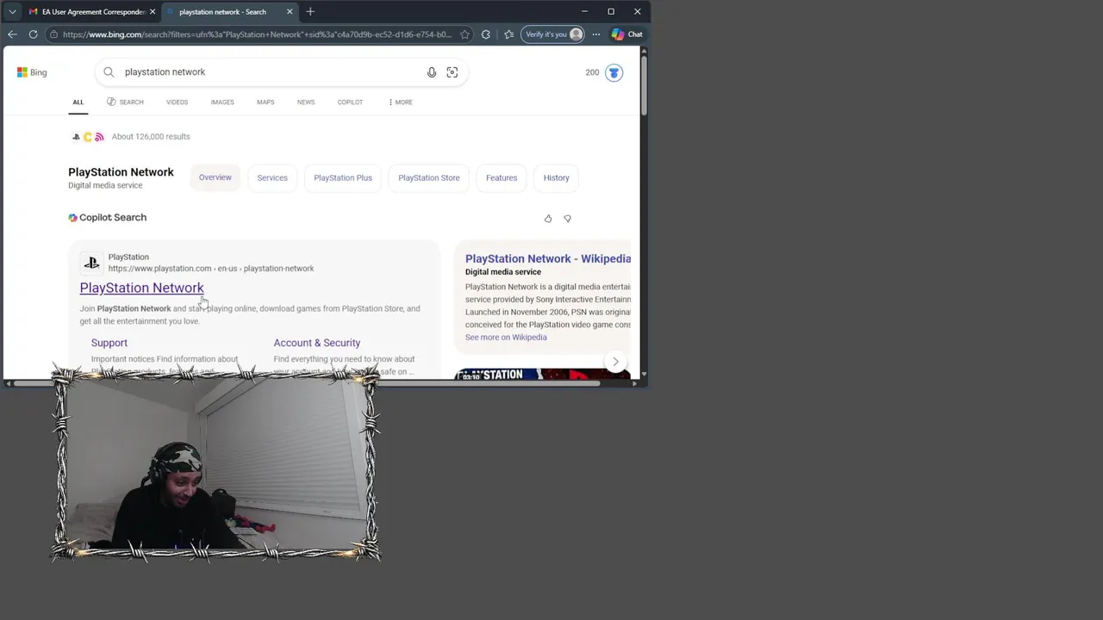Refresh the current page
Screen dimensions: 1103x620
tap(33, 34)
